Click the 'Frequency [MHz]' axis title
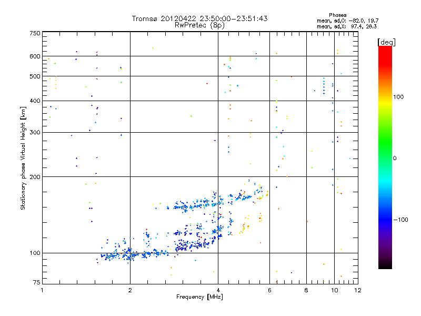Image resolution: width=421 pixels, height=316 pixels. pyautogui.click(x=199, y=297)
